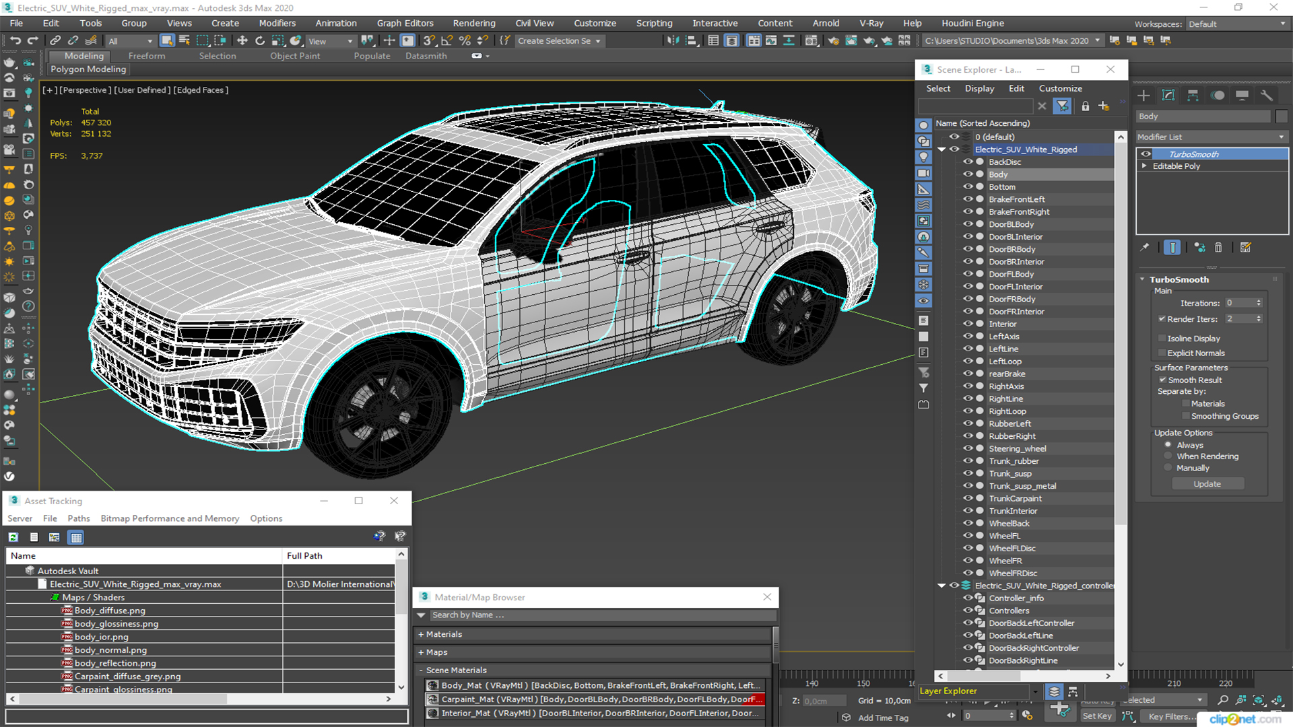The width and height of the screenshot is (1293, 727).
Task: Hide the Interior object eye icon
Action: (x=968, y=324)
